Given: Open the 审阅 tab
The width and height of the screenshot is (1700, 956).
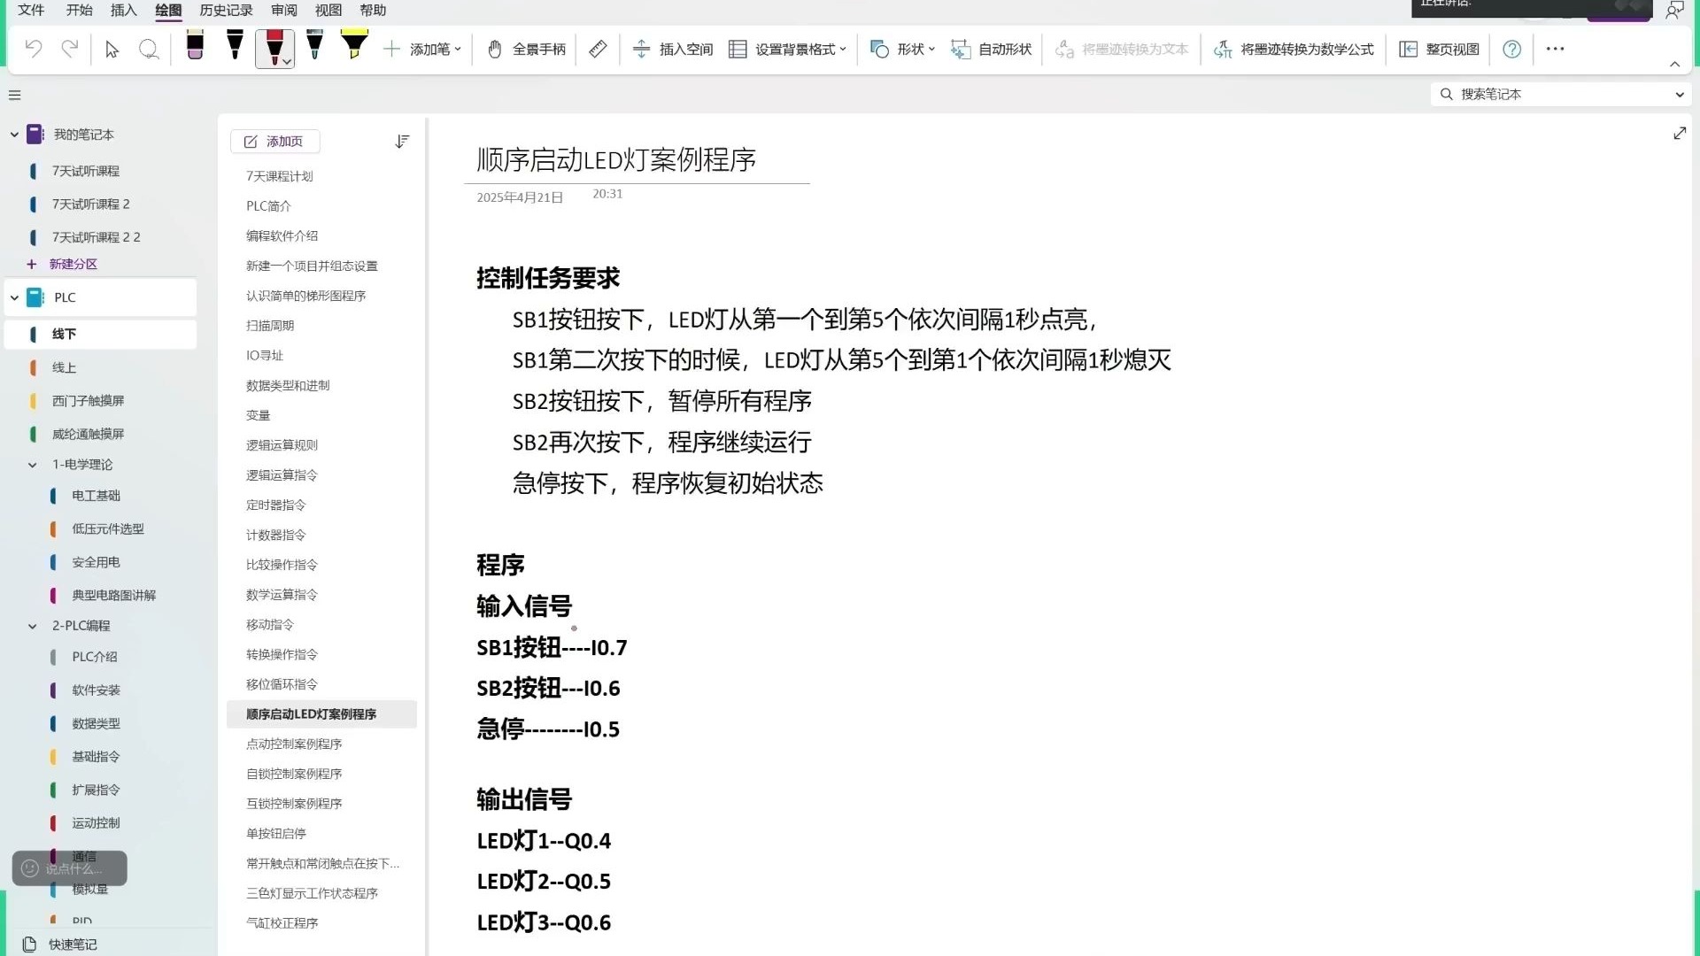Looking at the screenshot, I should 284,11.
